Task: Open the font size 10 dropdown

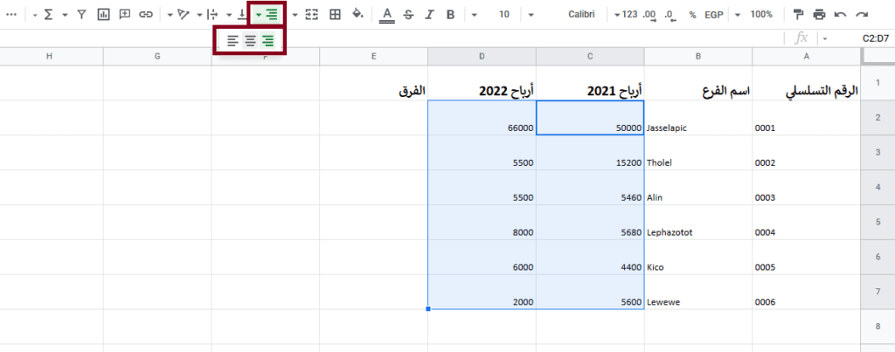Action: tap(496, 15)
